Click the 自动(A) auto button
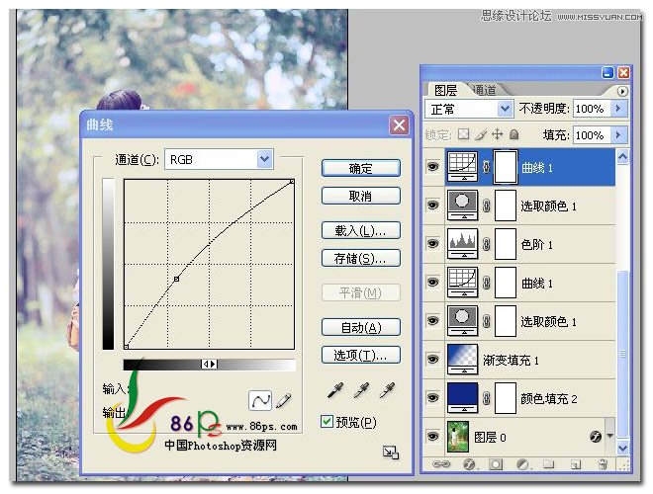 361,327
